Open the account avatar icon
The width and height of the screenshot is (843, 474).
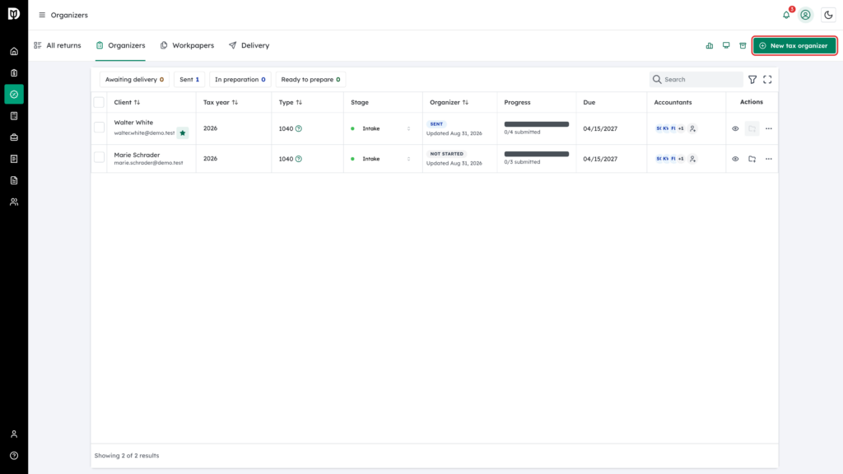pos(805,15)
